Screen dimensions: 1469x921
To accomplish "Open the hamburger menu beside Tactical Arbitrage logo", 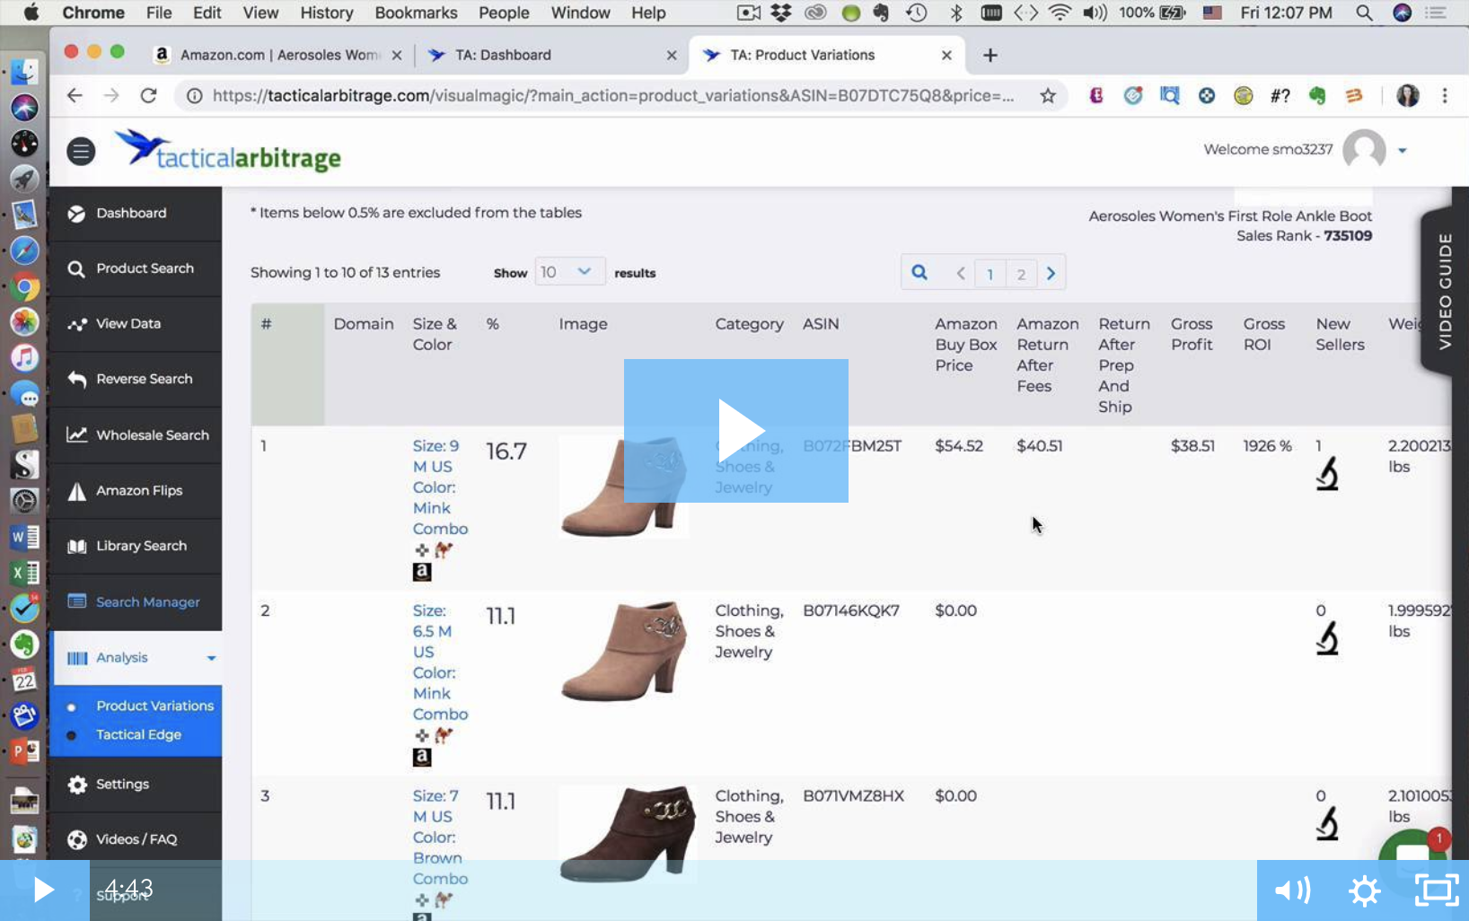I will pyautogui.click(x=81, y=151).
